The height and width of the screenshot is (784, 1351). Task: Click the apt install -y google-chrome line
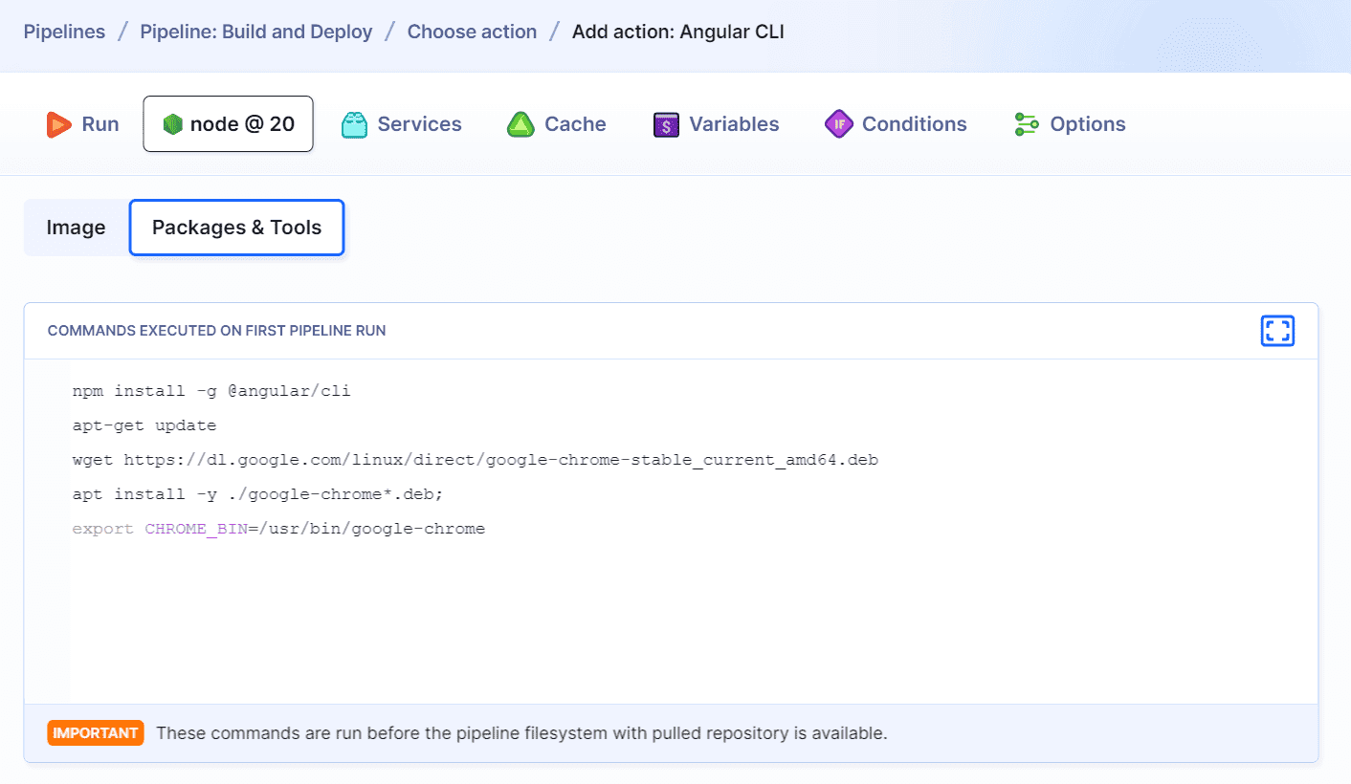[x=258, y=494]
